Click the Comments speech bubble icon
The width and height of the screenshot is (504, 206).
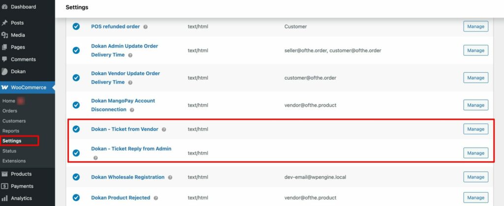point(5,59)
